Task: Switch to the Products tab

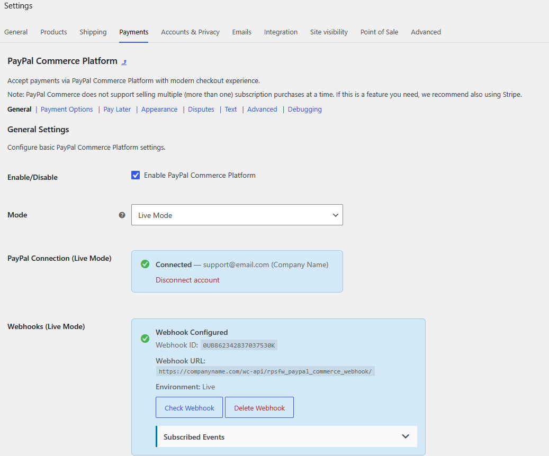Action: pos(53,32)
